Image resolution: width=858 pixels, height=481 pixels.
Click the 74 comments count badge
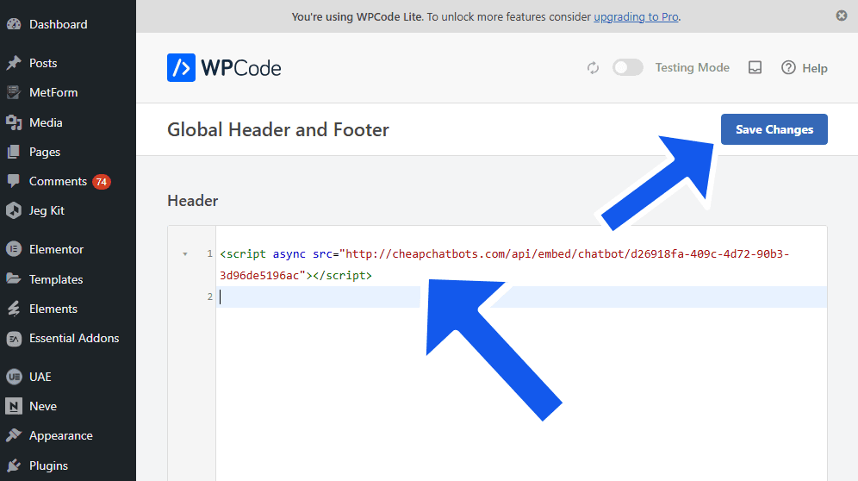click(x=102, y=182)
